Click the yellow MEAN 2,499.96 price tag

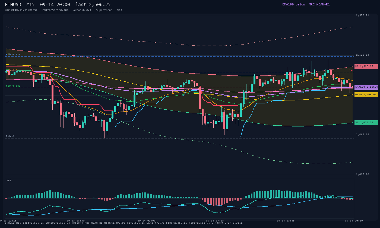point(366,94)
